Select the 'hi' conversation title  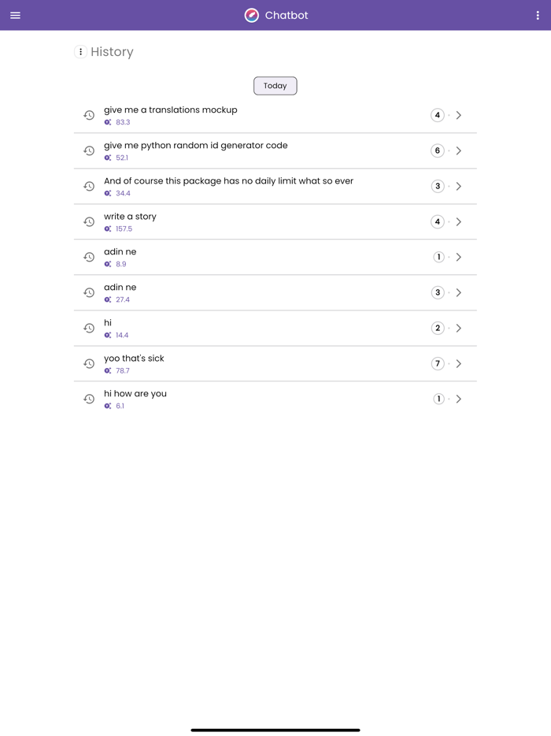[x=108, y=322]
